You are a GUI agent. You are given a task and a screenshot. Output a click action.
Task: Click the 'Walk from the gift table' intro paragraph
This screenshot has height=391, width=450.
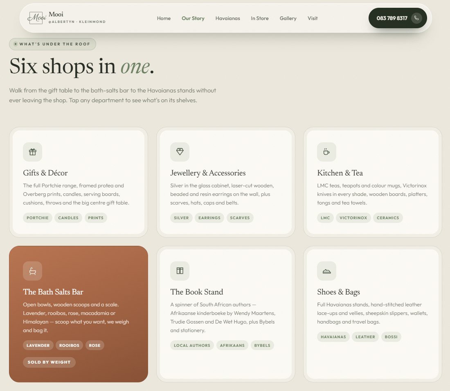point(112,95)
